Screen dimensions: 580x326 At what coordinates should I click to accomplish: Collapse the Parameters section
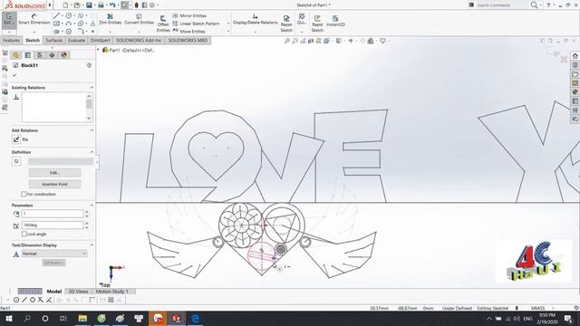coord(92,206)
